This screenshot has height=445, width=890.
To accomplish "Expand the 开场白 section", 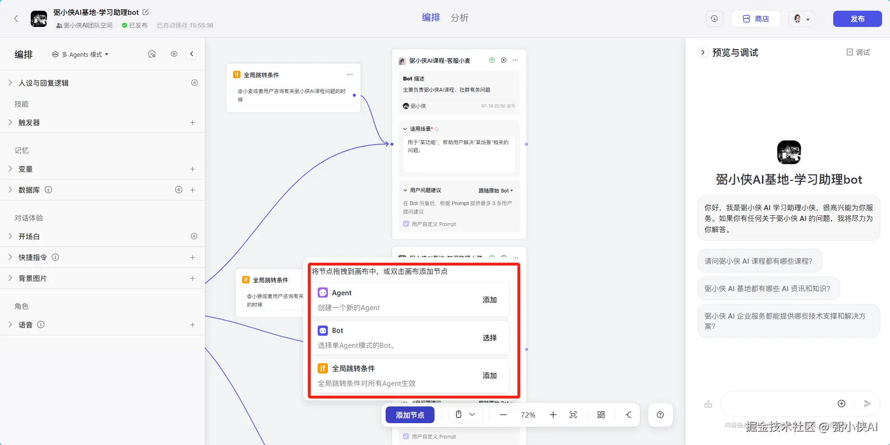I will tap(10, 236).
